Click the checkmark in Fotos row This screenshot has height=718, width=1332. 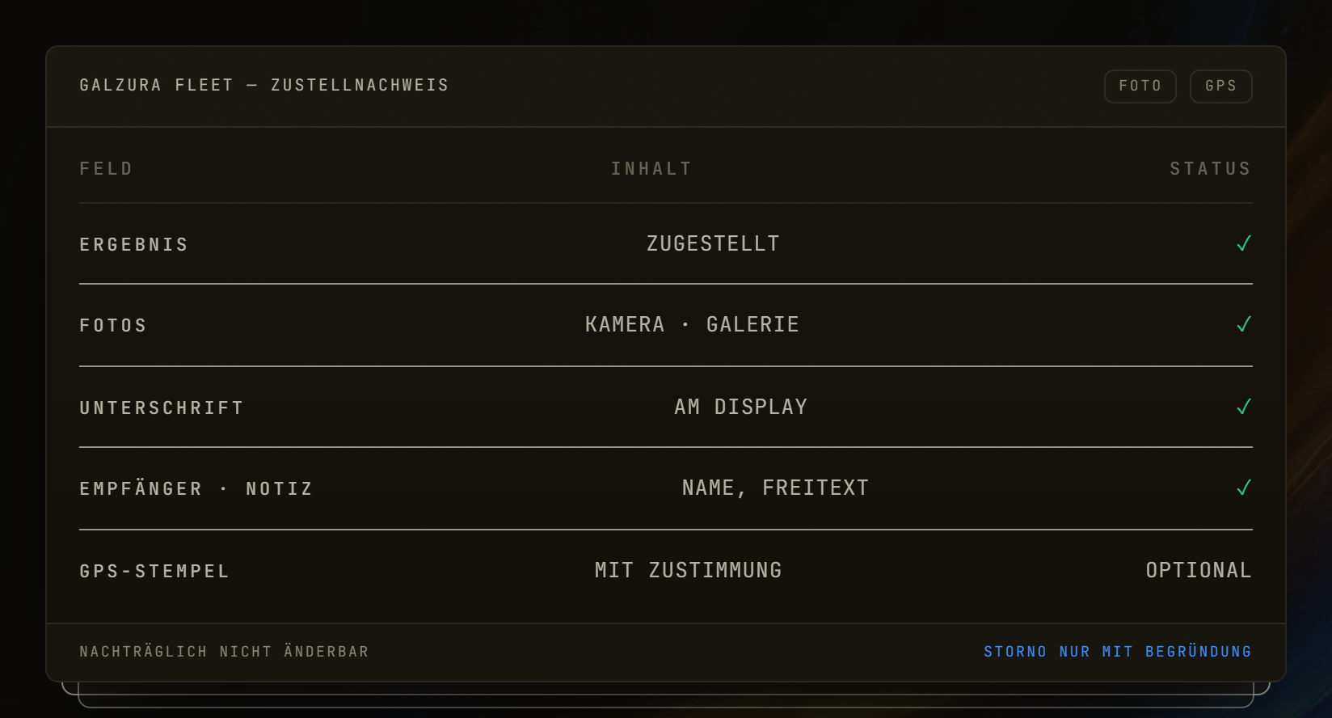pyautogui.click(x=1244, y=324)
